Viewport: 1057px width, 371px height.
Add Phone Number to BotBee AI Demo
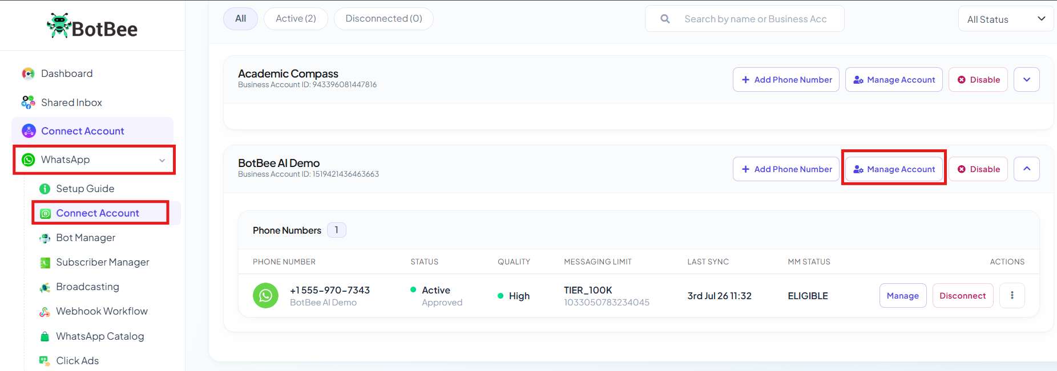click(x=786, y=169)
